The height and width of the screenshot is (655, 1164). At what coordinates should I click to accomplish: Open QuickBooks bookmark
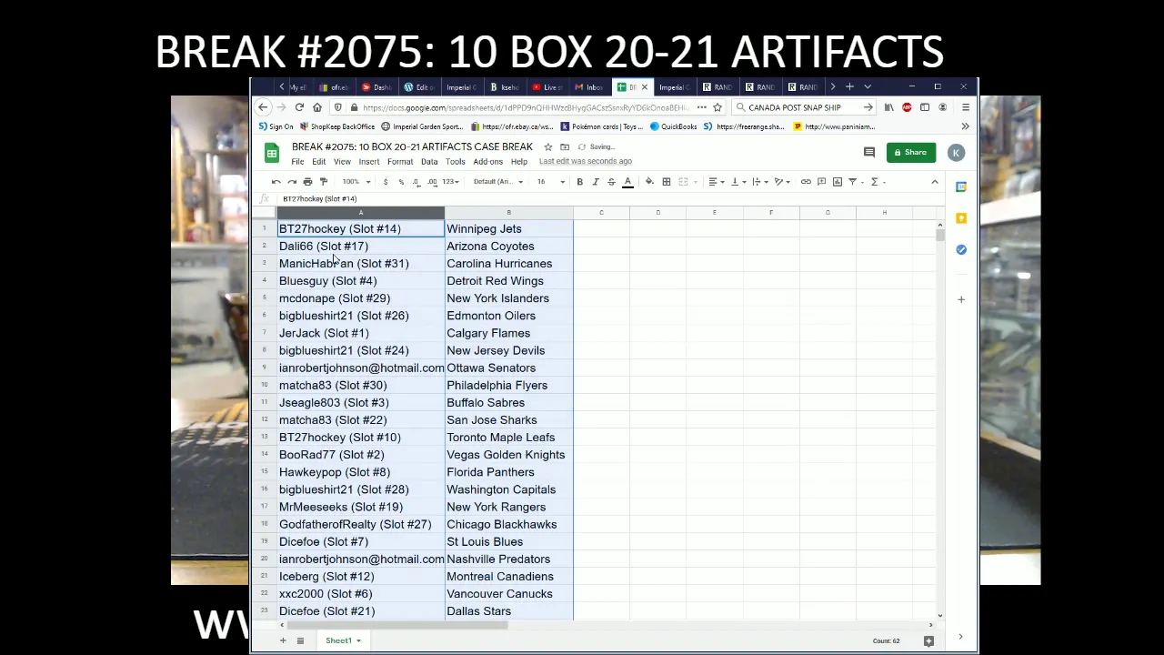pyautogui.click(x=673, y=126)
